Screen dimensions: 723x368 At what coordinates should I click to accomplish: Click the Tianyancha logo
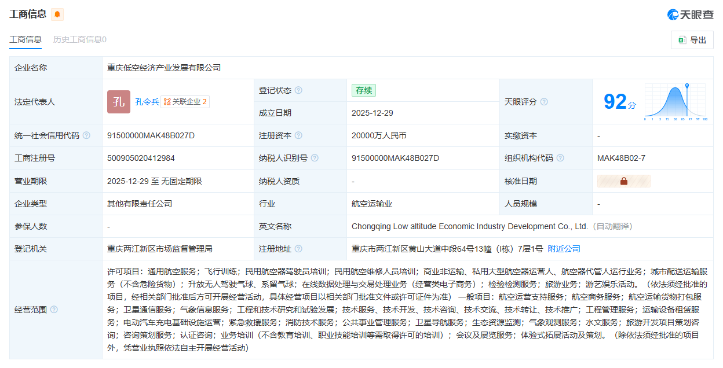689,14
